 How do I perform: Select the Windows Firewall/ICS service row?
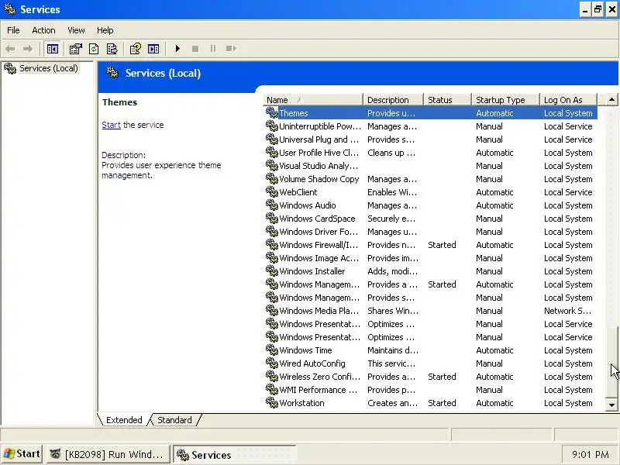point(431,245)
